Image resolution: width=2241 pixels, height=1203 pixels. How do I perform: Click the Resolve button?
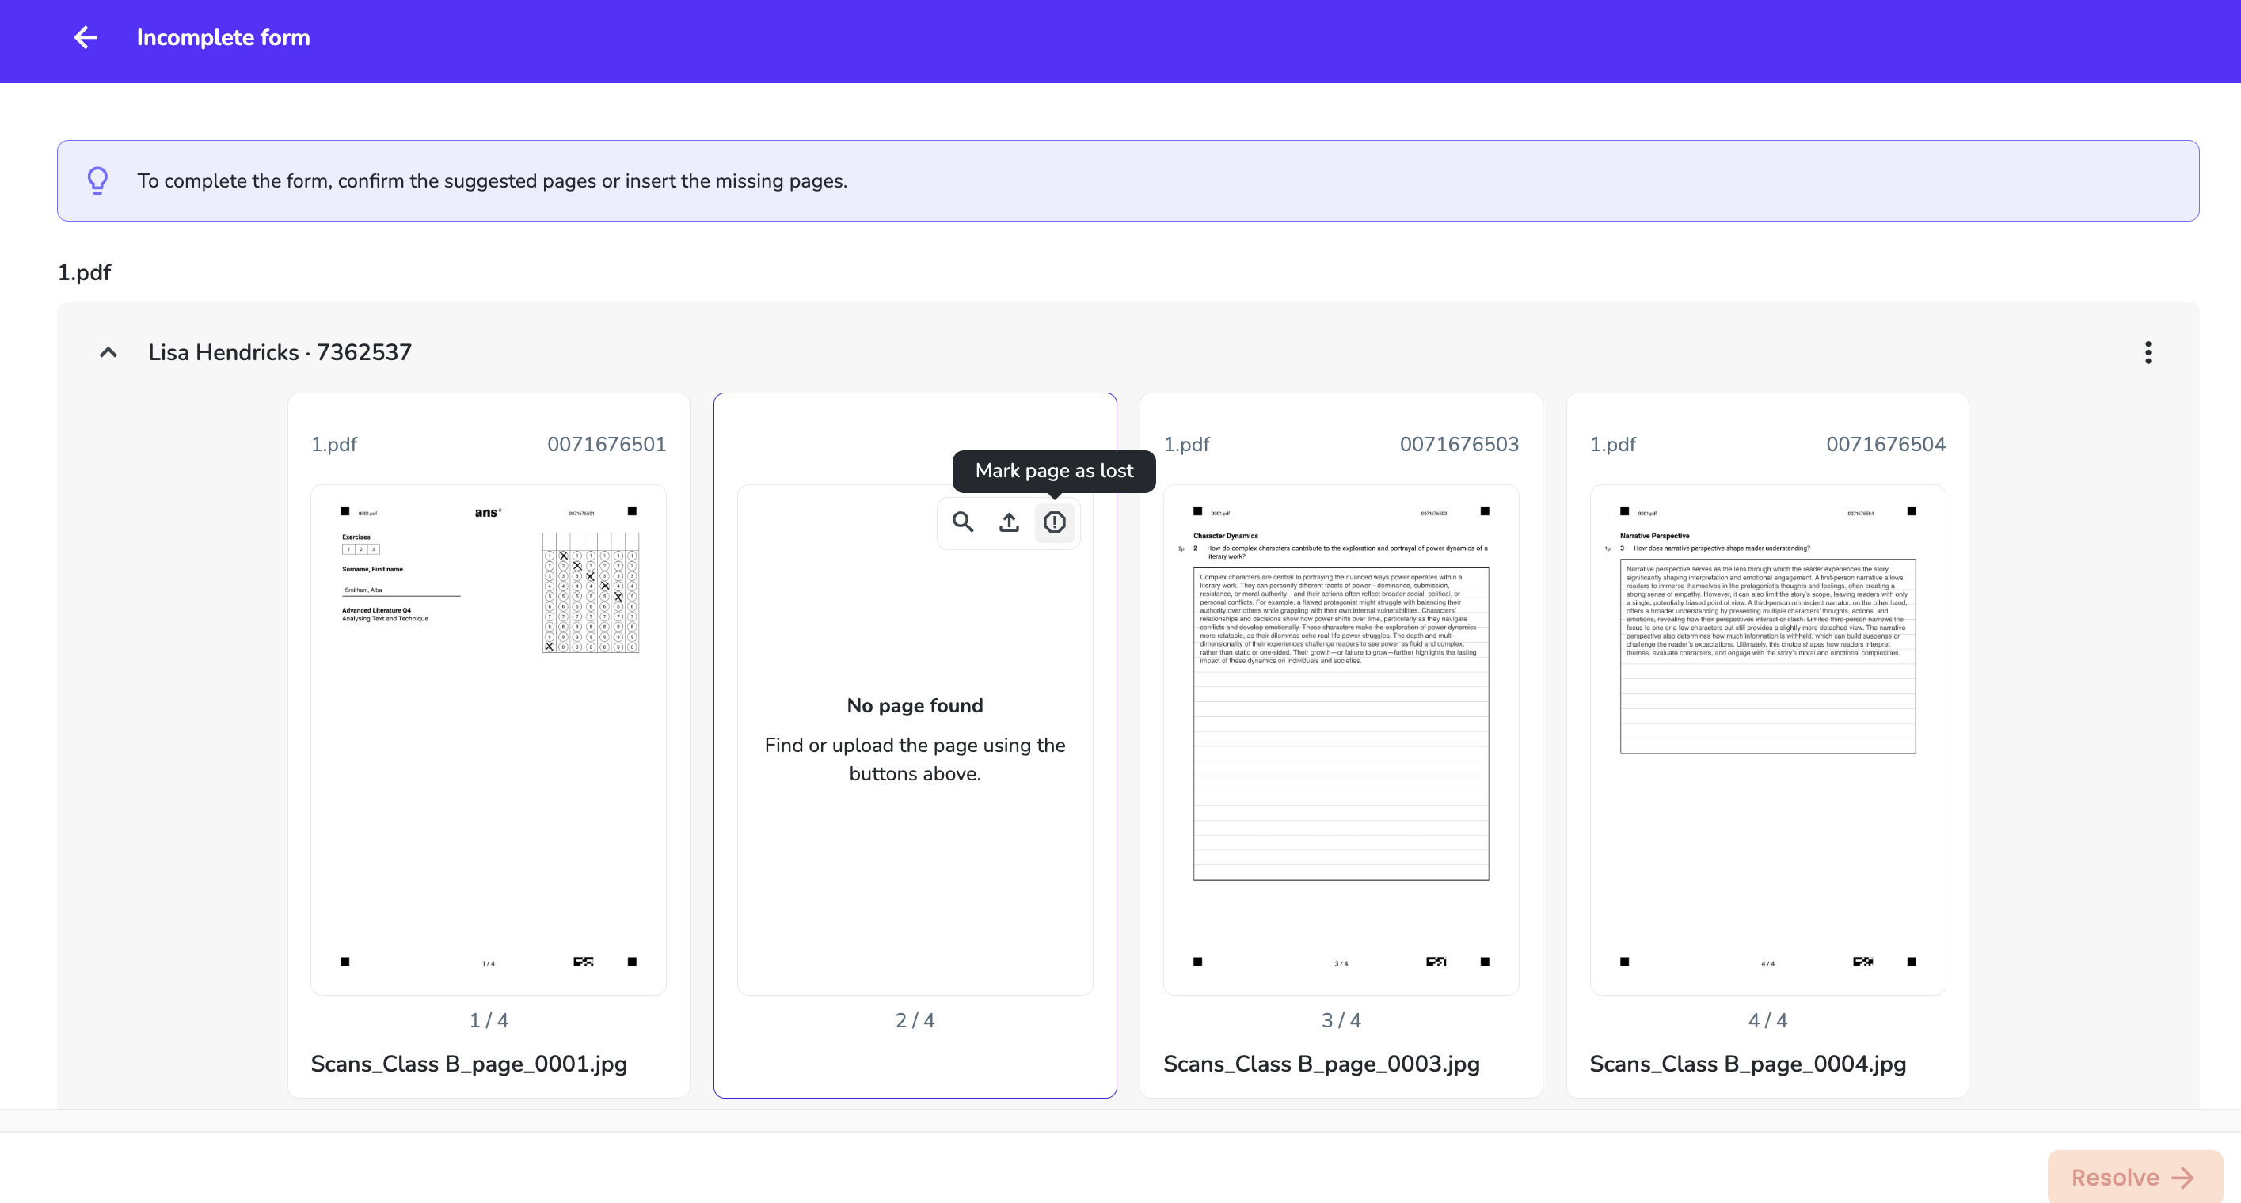[x=2134, y=1177]
